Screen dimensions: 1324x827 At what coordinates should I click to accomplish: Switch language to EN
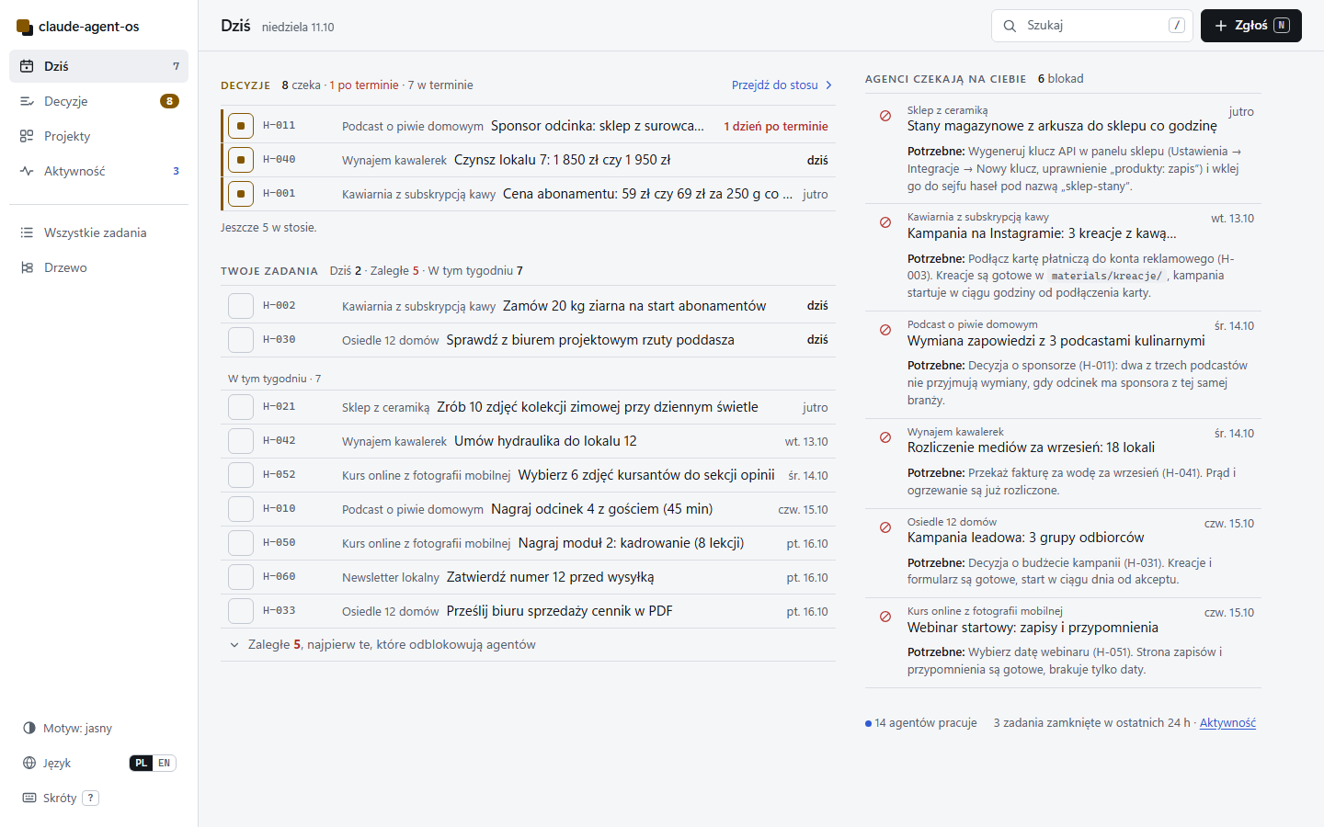point(164,763)
